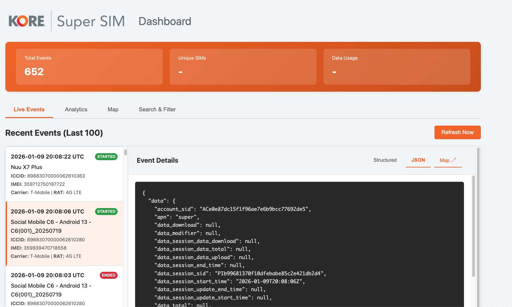Click the Event Details heading

(157, 160)
